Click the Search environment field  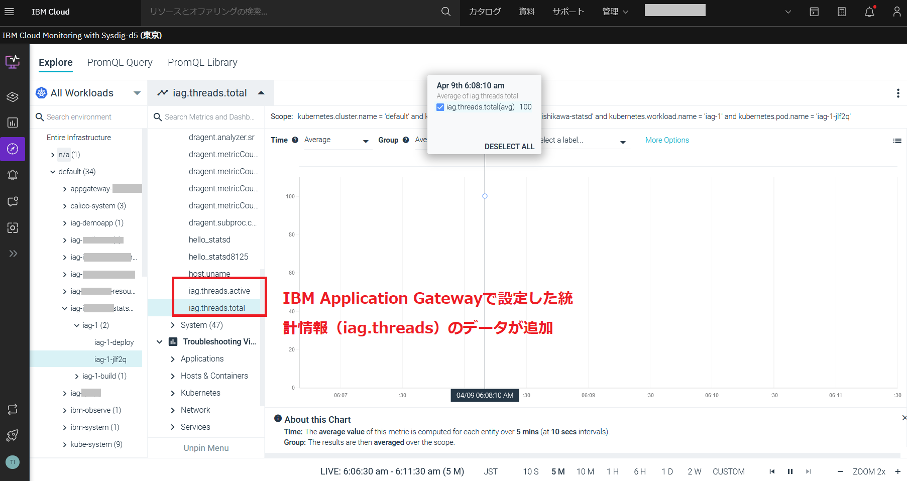88,117
